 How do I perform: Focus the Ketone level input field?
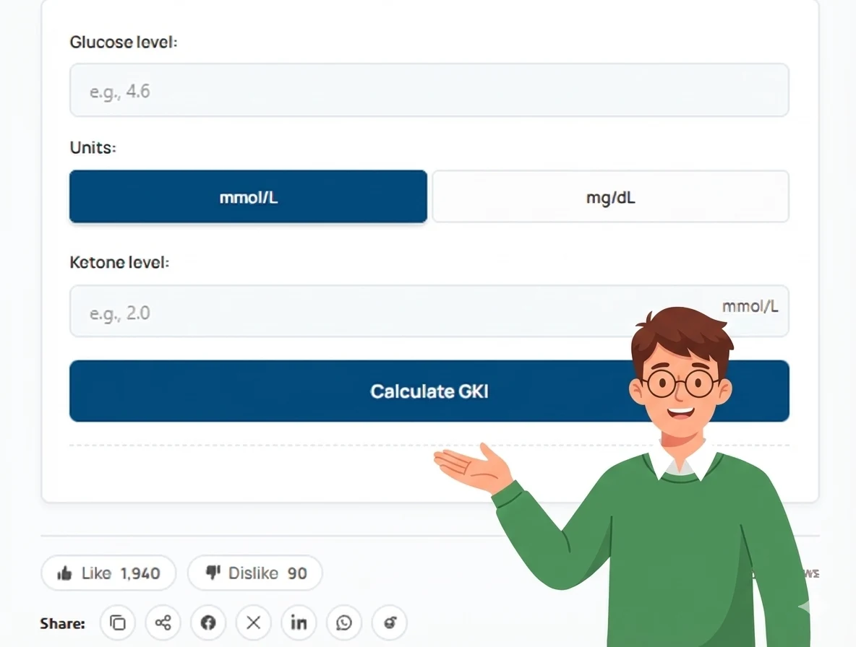pyautogui.click(x=361, y=311)
